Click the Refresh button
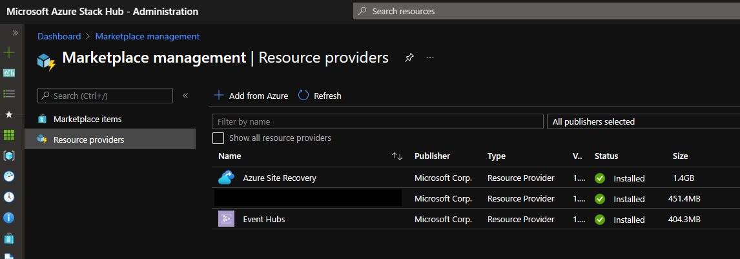The image size is (740, 259). pyautogui.click(x=320, y=96)
